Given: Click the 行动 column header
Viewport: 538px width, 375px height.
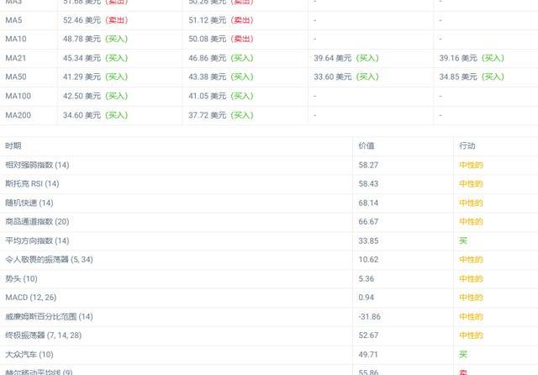Looking at the screenshot, I should [x=467, y=146].
